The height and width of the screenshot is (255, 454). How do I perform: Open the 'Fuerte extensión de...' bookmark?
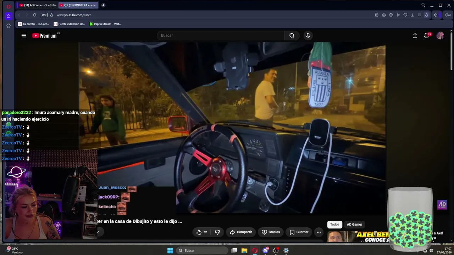[70, 24]
